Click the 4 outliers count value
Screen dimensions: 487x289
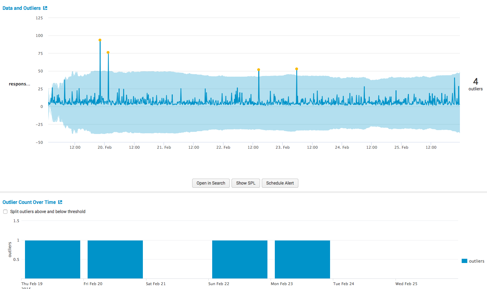[x=476, y=82]
